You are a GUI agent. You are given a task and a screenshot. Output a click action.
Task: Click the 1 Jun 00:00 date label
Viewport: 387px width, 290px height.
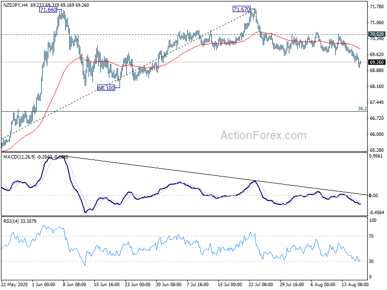tap(44, 284)
